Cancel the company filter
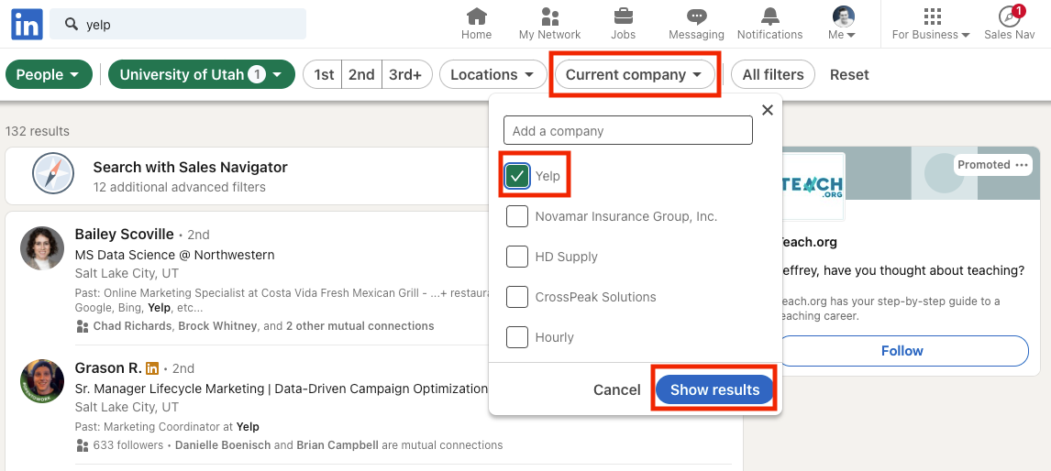The width and height of the screenshot is (1051, 471). click(616, 390)
